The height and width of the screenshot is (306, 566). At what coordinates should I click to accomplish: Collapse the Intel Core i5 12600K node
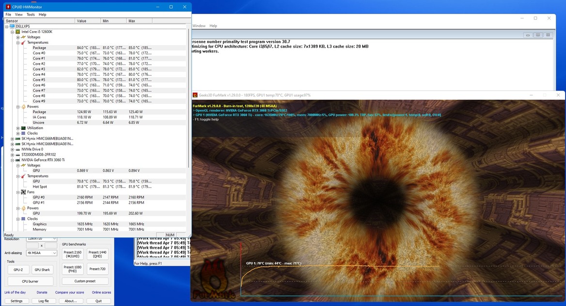[x=12, y=32]
